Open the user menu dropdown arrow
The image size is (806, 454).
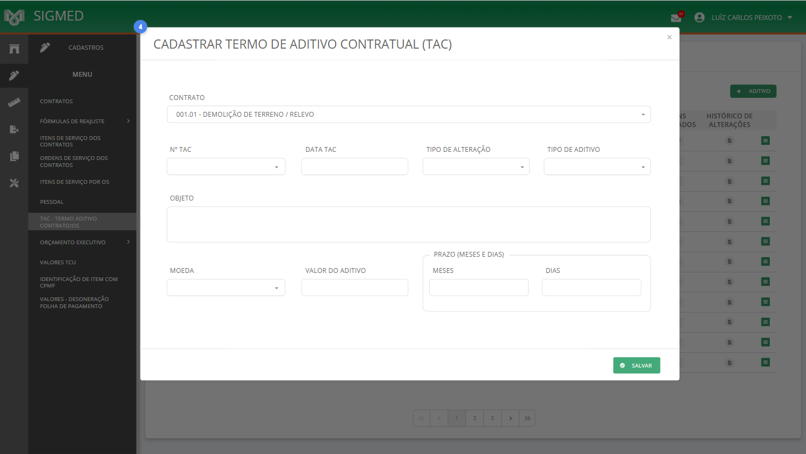pos(790,17)
